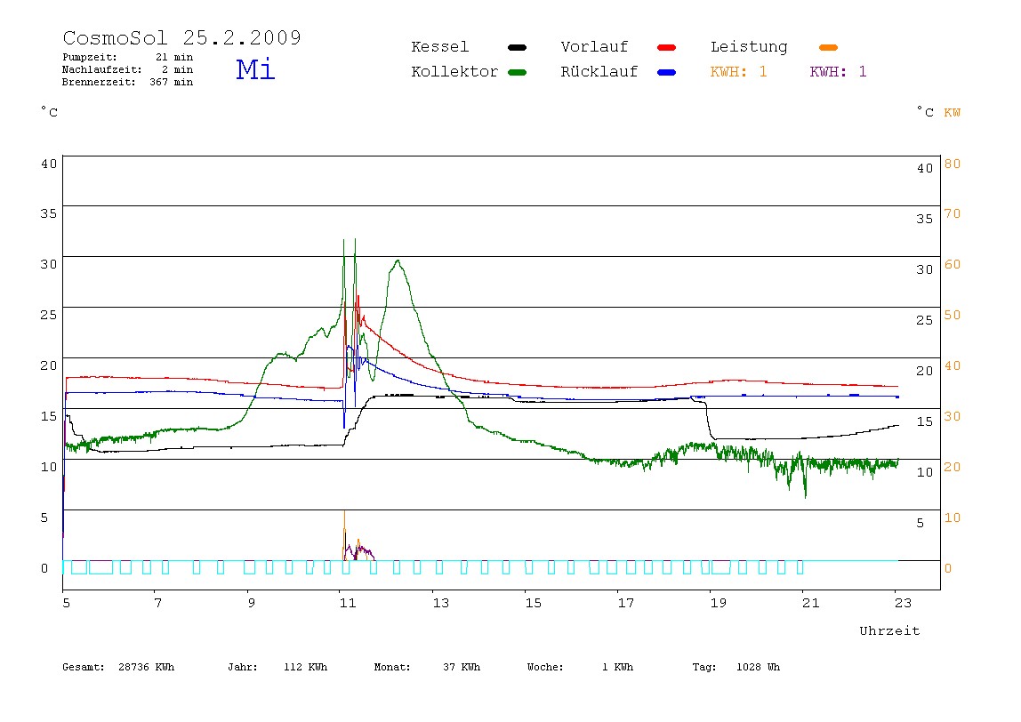Screen dimensions: 1021x722
Task: Click the orange '80' KW scale value
Action: (x=952, y=164)
